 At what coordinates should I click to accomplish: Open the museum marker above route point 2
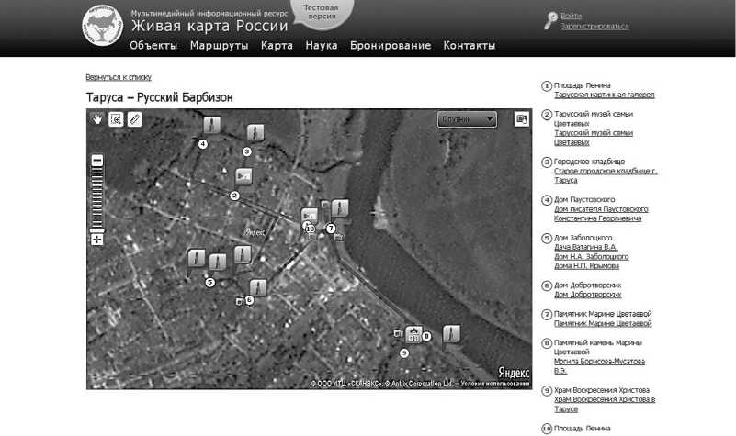point(243,176)
